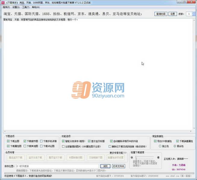197x180 pixels.
Task: Click the vertical scrollbar down arrow
Action: [194, 128]
